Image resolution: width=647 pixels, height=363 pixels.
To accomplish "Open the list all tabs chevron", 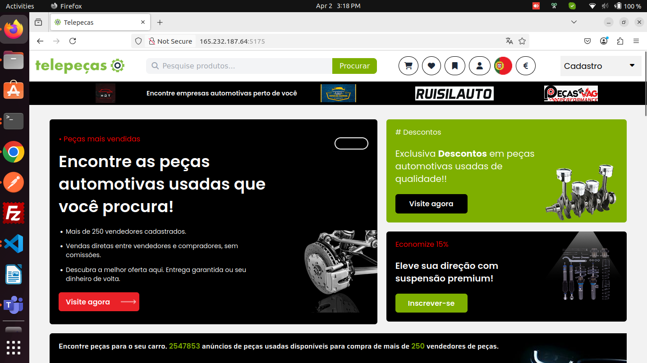I will coord(574,22).
